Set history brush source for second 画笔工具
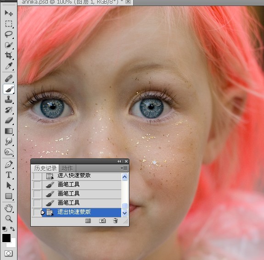This screenshot has height=260, width=264. 37,194
